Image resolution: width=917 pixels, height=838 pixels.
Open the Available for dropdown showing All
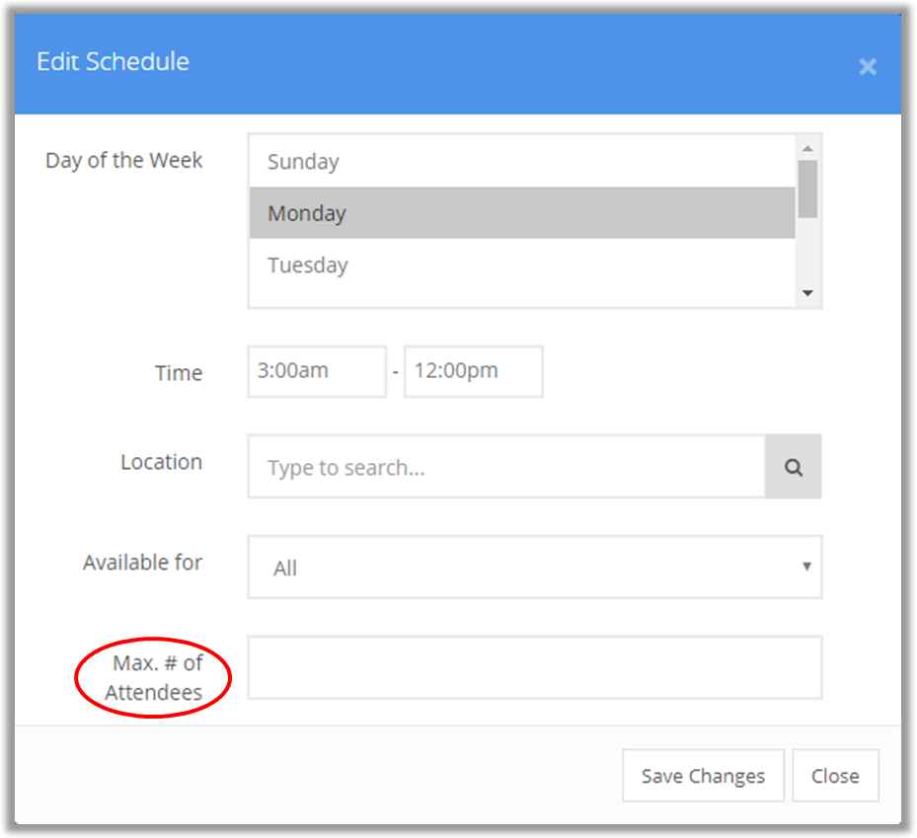[x=535, y=567]
